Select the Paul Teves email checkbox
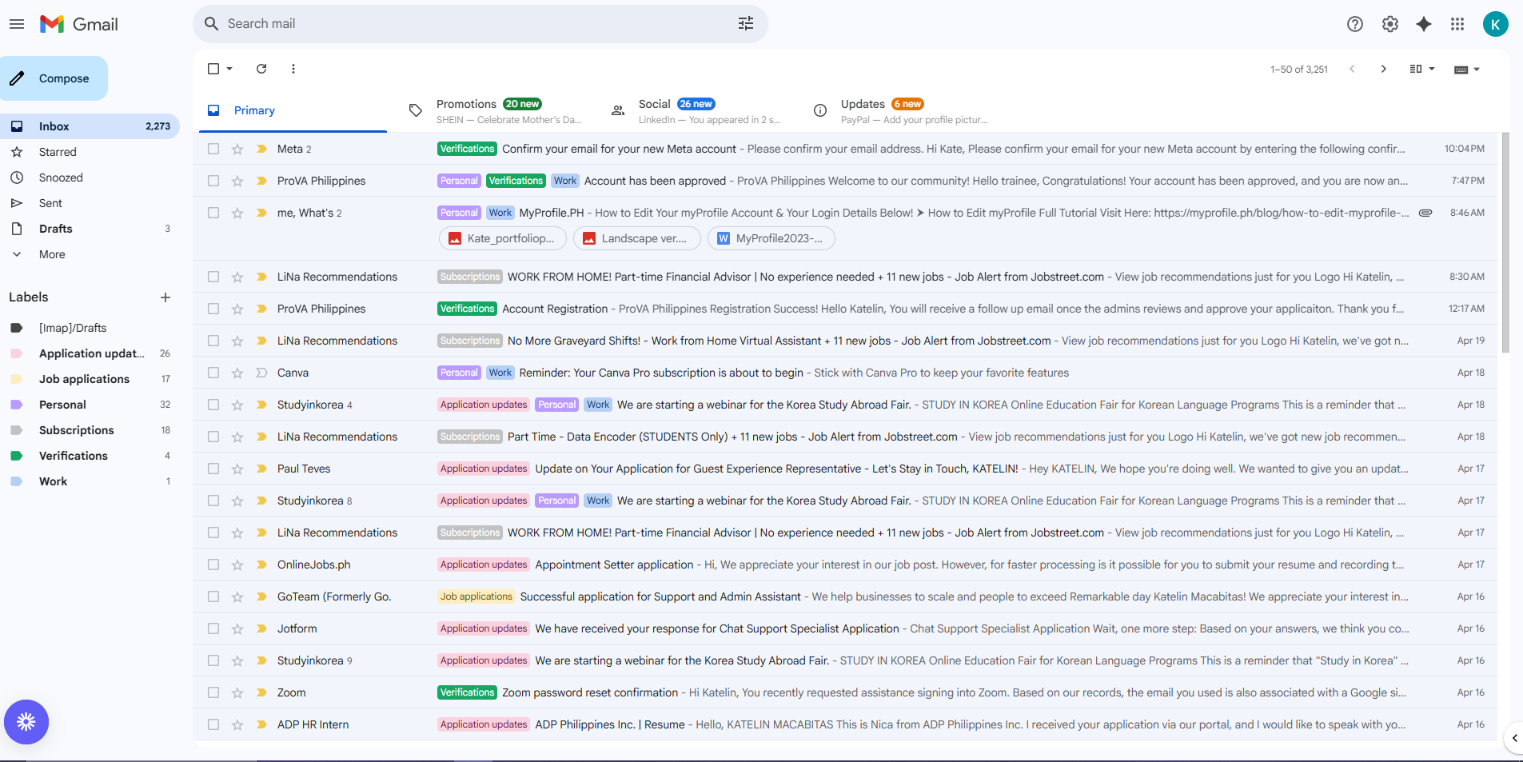The image size is (1523, 762). (213, 469)
